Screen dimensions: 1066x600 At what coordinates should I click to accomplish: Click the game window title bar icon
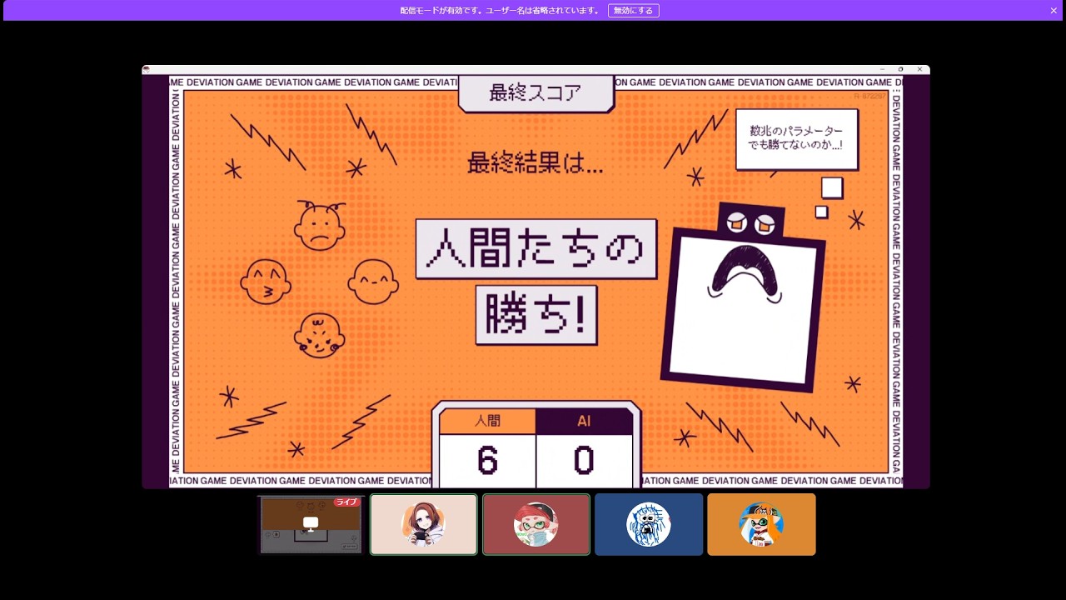point(147,69)
